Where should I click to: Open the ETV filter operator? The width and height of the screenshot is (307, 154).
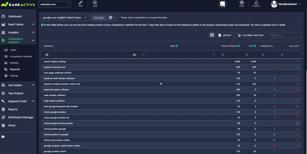coord(247,55)
